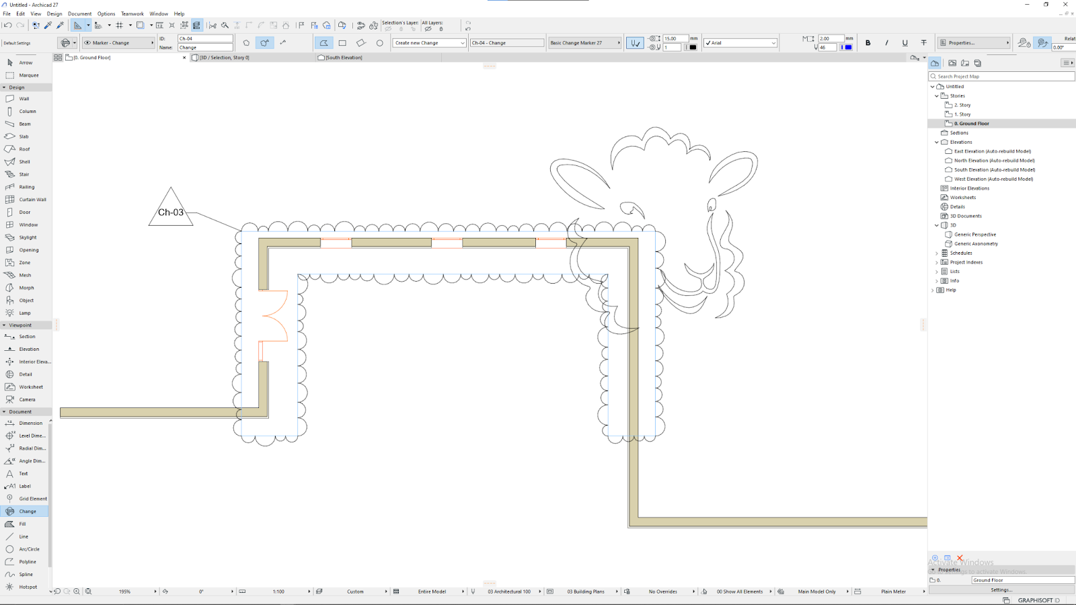Toggle the All Layers lock icon

[x=441, y=29]
